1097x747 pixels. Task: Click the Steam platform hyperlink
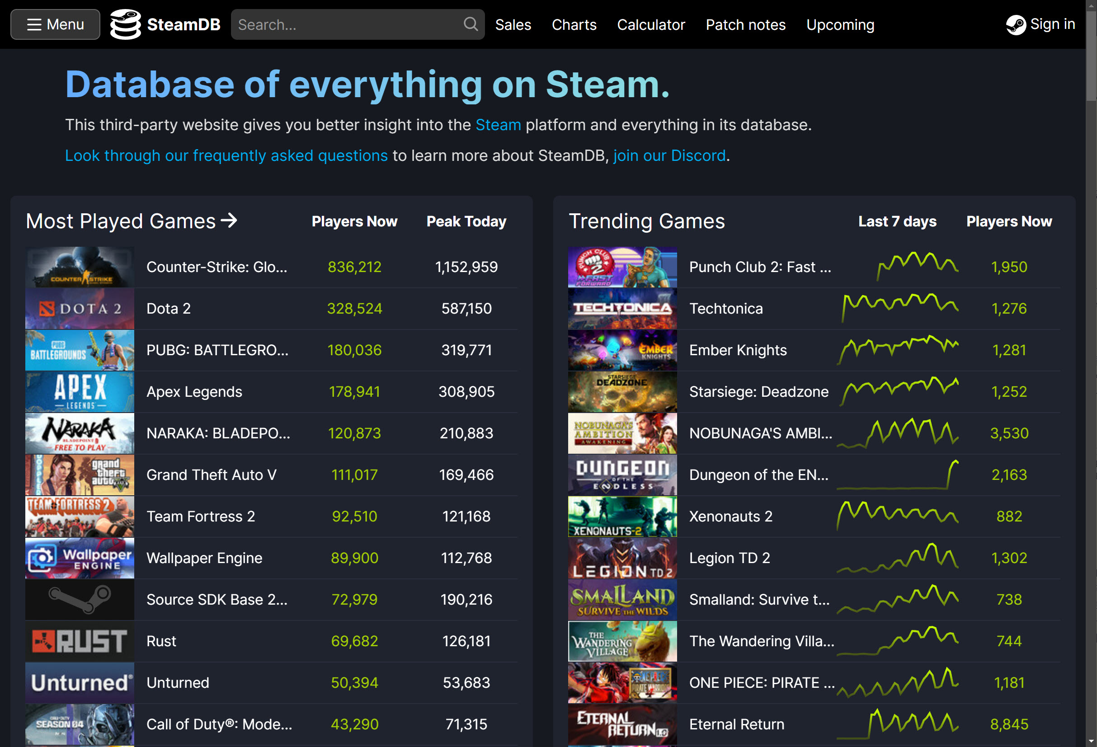(x=498, y=125)
